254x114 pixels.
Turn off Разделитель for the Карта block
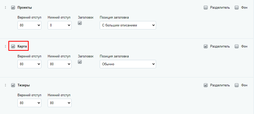tap(206, 46)
